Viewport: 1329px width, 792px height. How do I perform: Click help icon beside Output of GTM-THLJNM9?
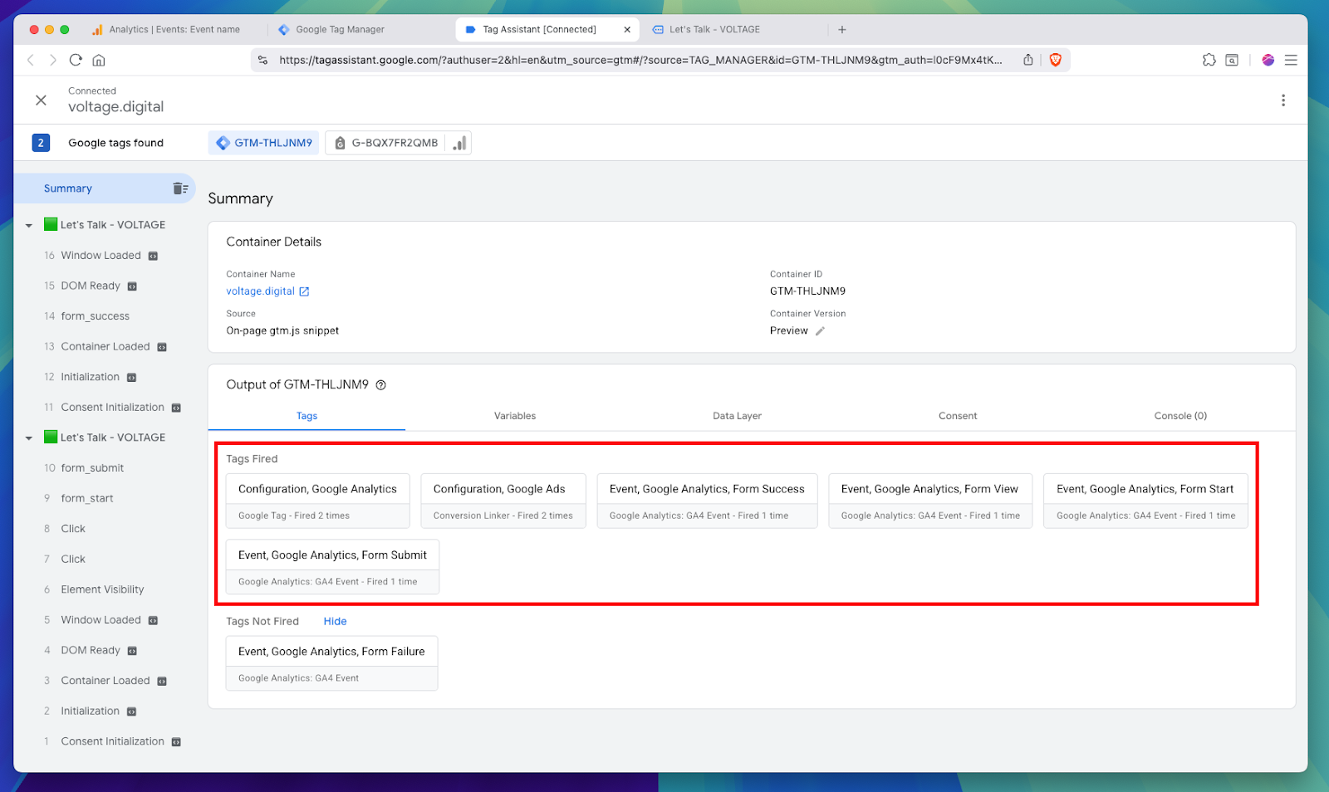(x=381, y=385)
